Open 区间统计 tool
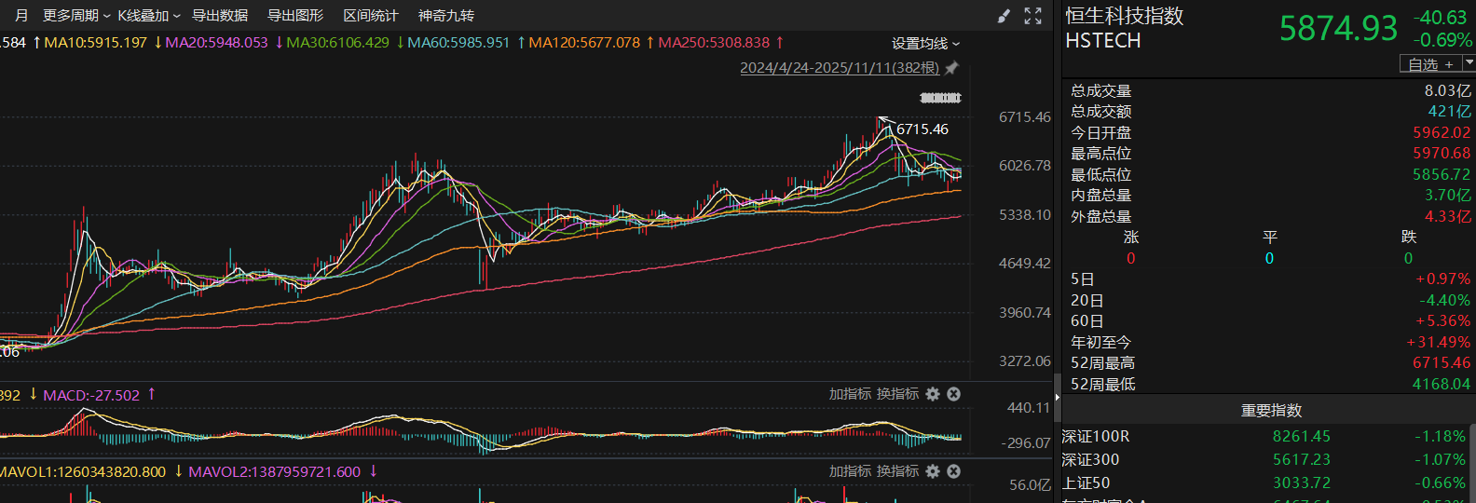1476x503 pixels. (x=371, y=16)
